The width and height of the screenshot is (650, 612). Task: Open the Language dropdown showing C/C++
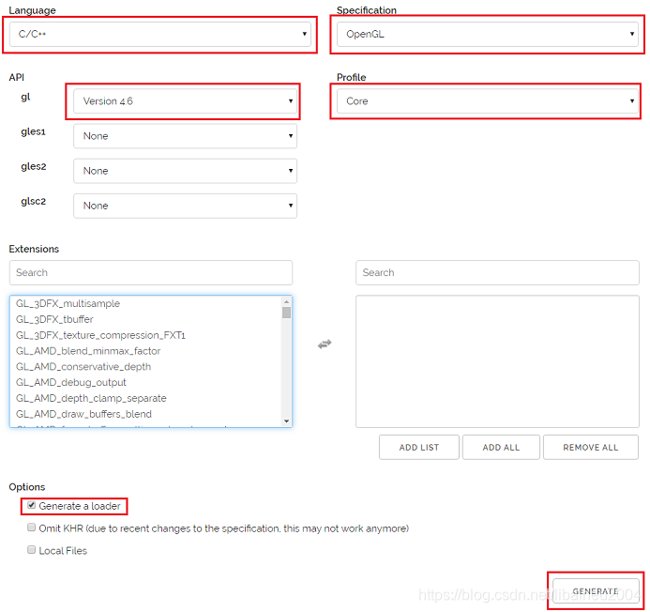(x=160, y=34)
